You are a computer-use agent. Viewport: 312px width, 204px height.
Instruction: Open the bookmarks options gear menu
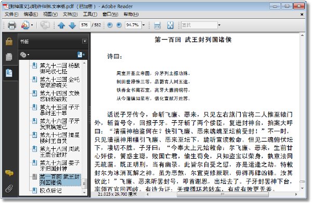[x=24, y=55]
